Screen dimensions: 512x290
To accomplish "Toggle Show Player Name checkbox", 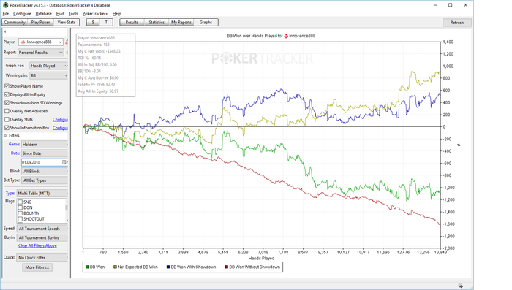I will (x=7, y=86).
